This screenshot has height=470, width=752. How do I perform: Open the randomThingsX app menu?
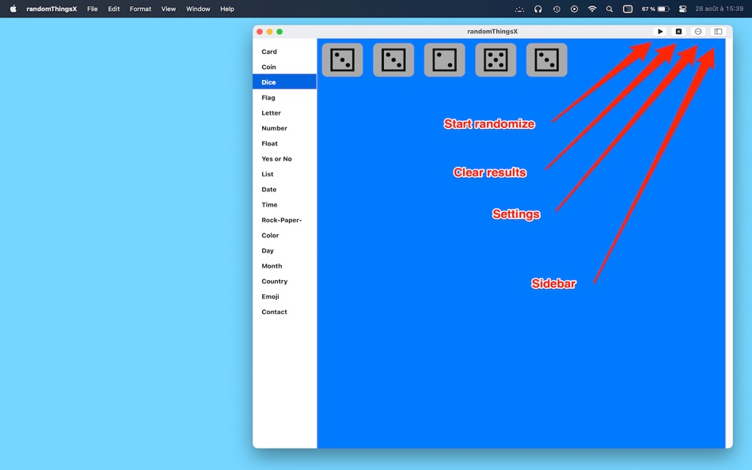pos(51,9)
